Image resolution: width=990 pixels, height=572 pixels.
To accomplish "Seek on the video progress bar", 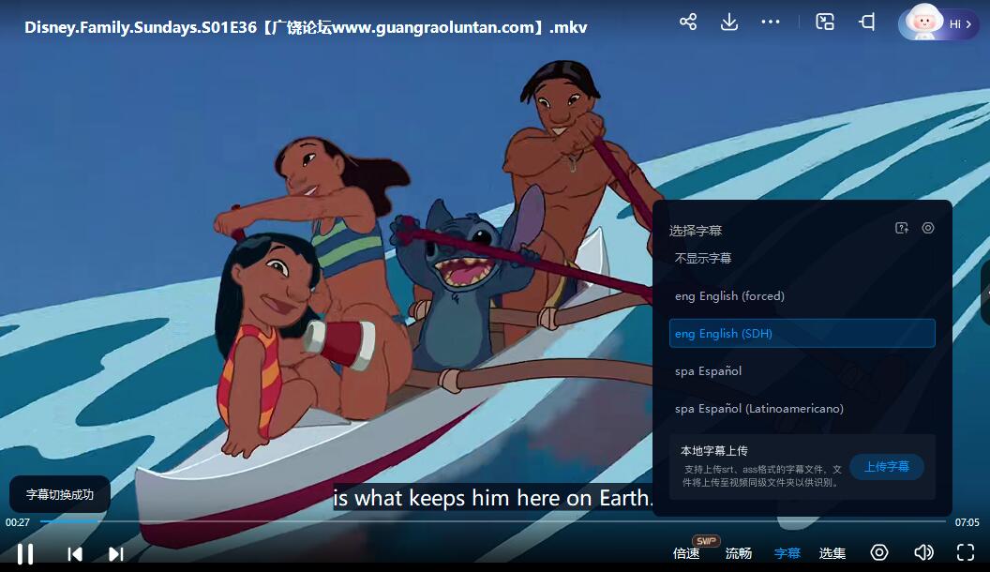I will coord(492,521).
